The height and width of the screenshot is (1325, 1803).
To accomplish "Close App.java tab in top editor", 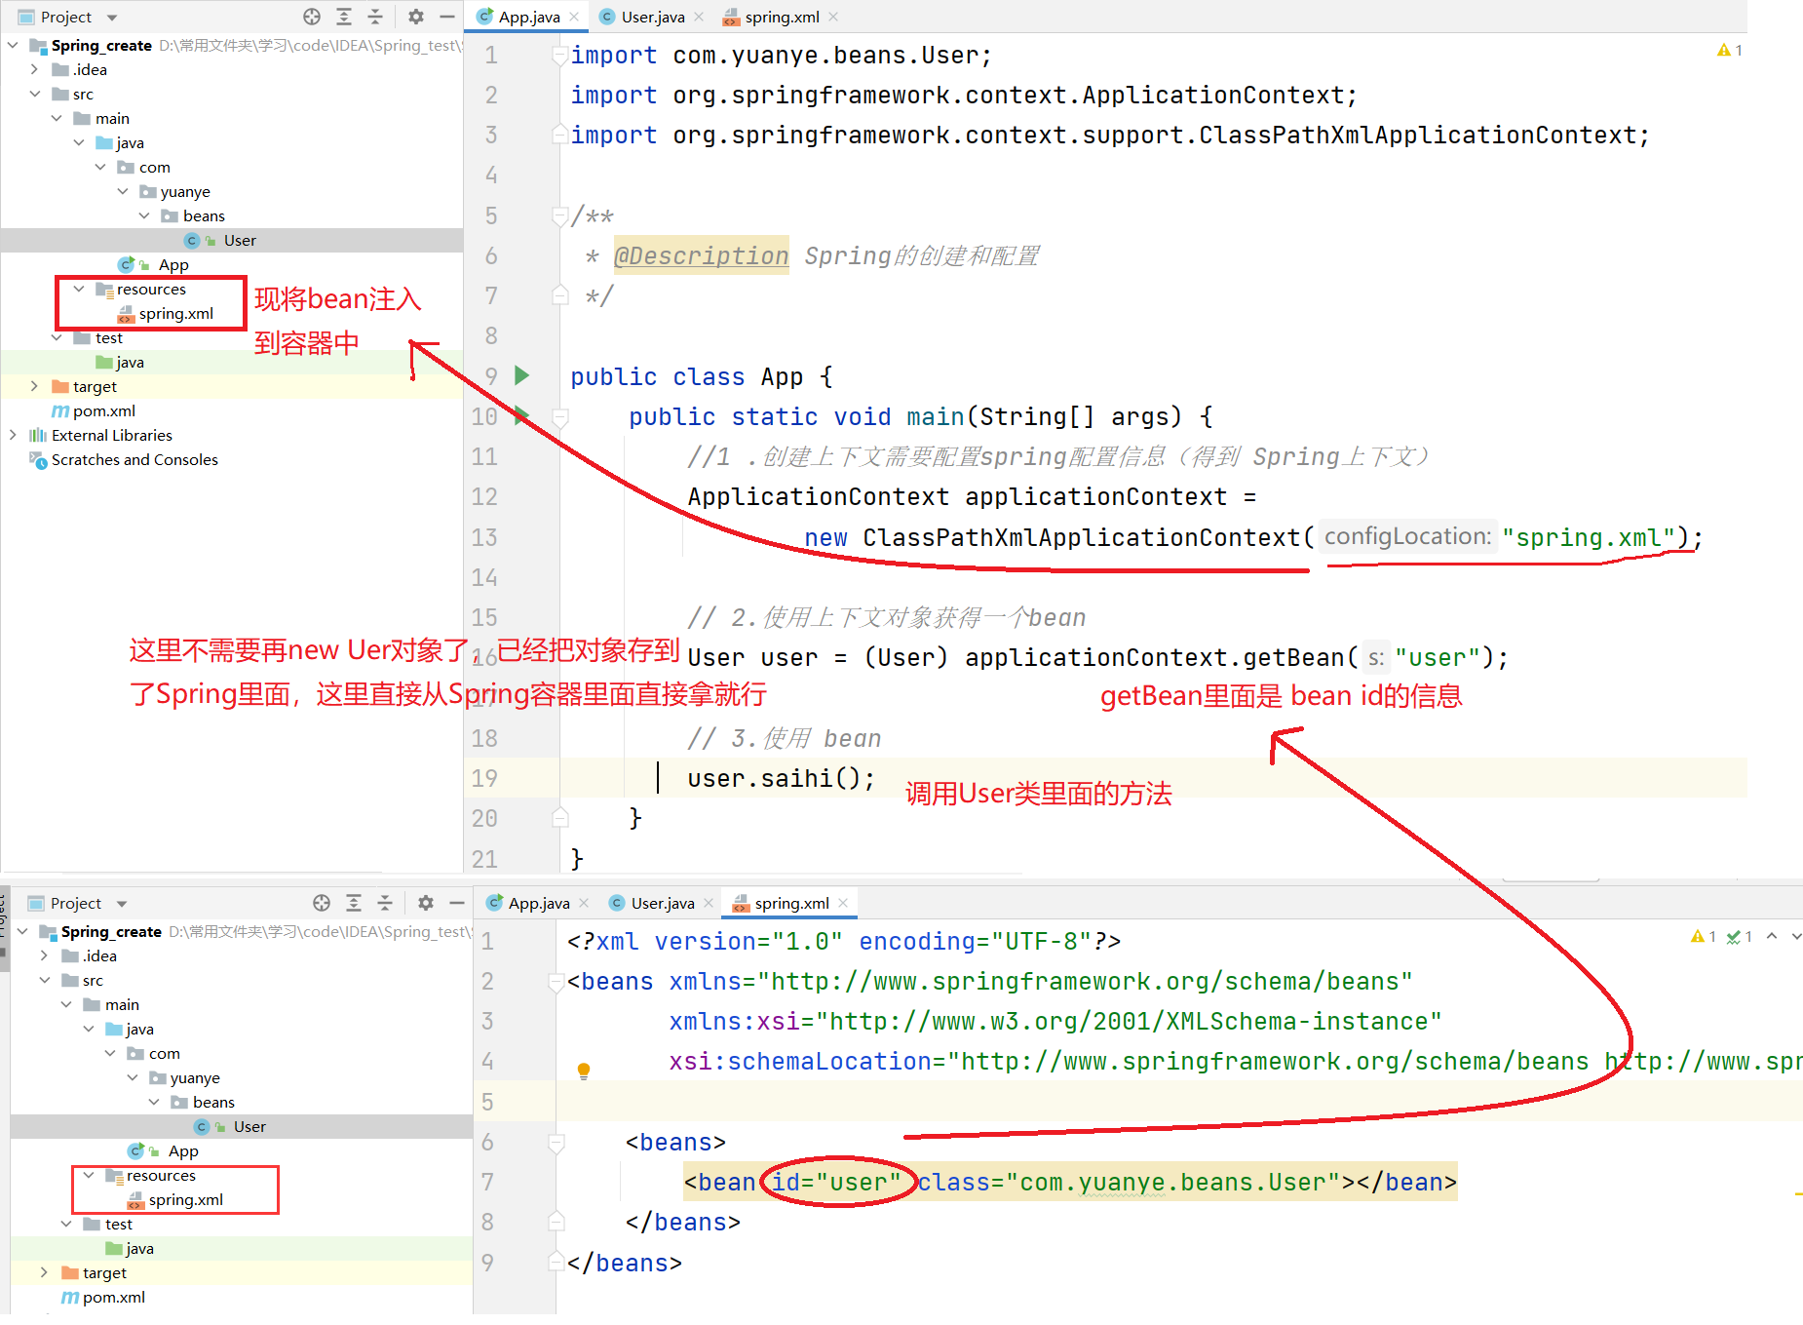I will point(574,17).
